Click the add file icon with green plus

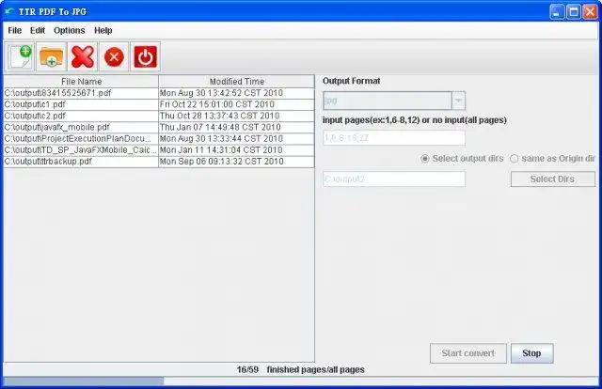coord(20,57)
